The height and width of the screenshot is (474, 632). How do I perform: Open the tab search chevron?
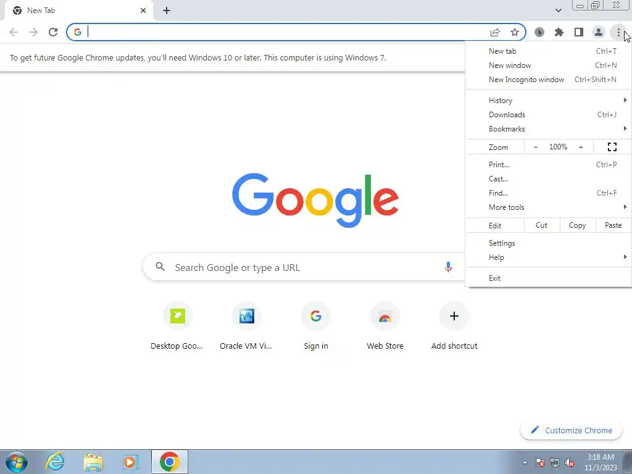pyautogui.click(x=558, y=10)
